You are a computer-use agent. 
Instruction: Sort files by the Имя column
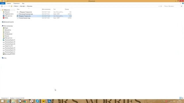pos(18,9)
